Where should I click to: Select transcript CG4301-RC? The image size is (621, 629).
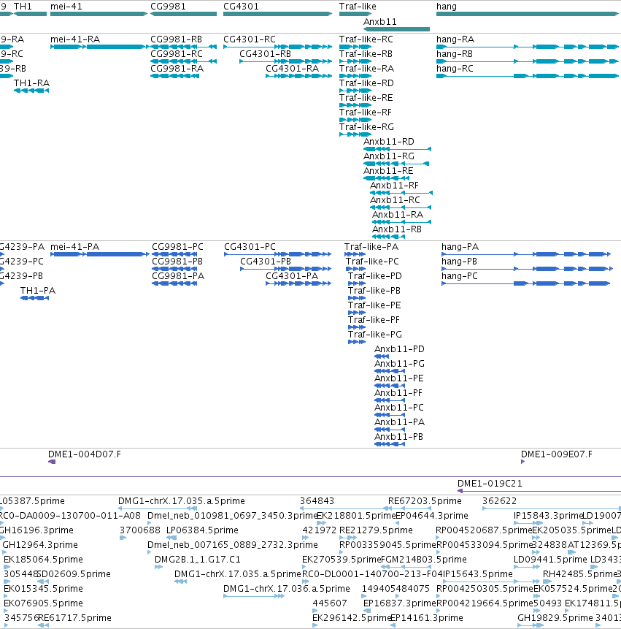(x=277, y=47)
